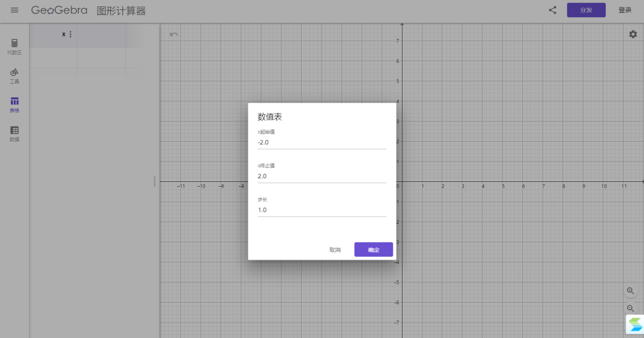The width and height of the screenshot is (644, 338).
Task: Click the 分发 assign button
Action: (586, 10)
